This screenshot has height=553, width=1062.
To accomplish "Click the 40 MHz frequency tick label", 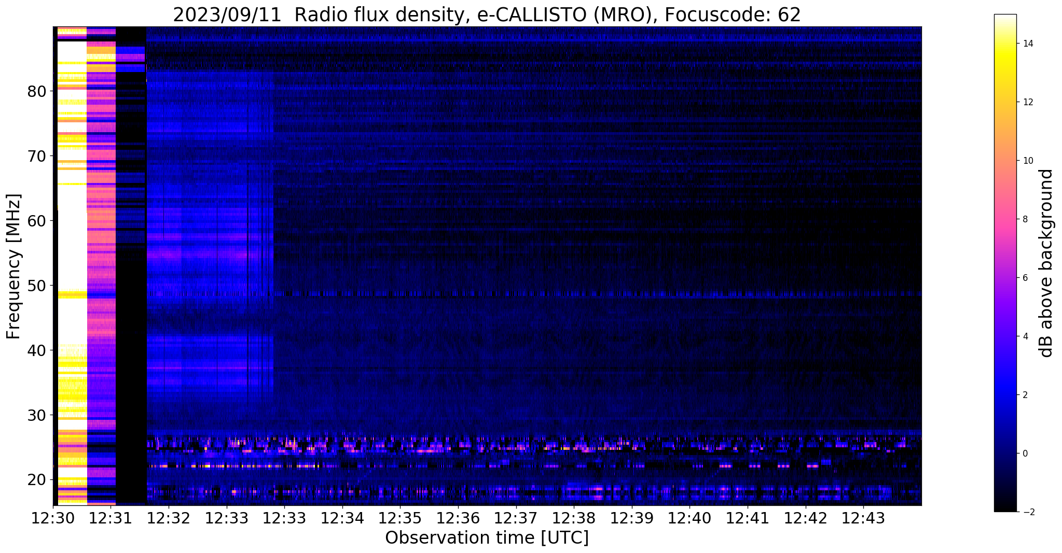I will pyautogui.click(x=37, y=350).
